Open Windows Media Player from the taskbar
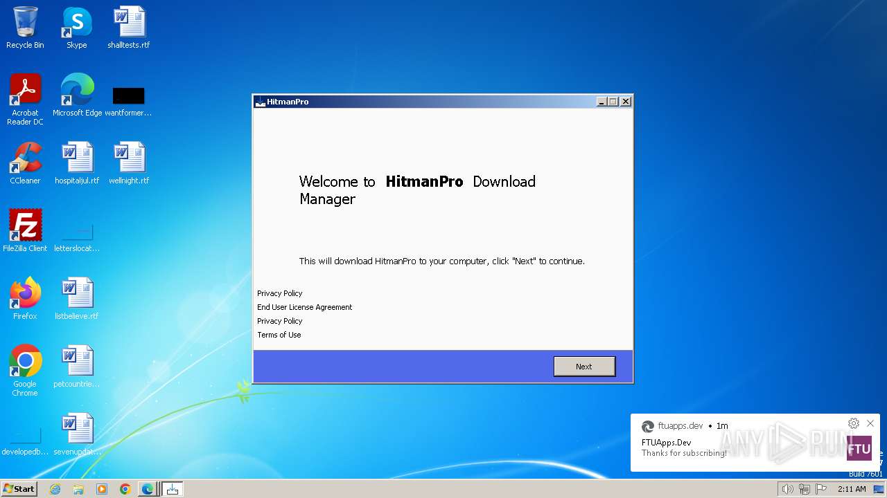The width and height of the screenshot is (887, 498). [102, 489]
